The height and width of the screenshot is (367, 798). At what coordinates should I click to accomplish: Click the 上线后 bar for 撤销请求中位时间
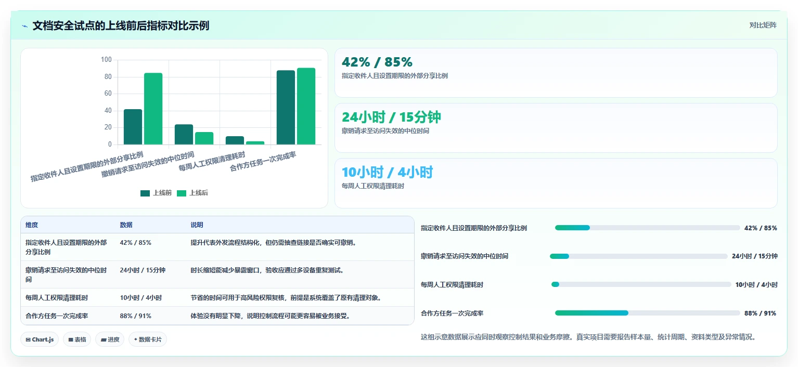(204, 138)
